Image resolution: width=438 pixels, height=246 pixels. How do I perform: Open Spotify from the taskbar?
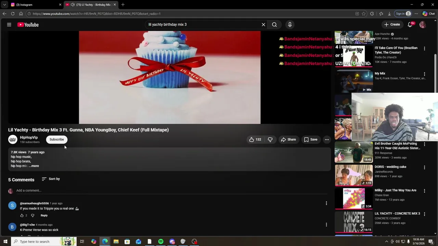pos(161,242)
